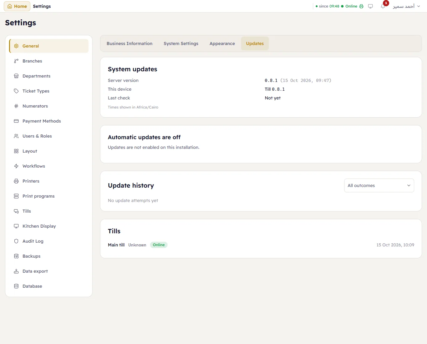This screenshot has width=427, height=344.
Task: Click the Tills device icon
Action: click(16, 211)
